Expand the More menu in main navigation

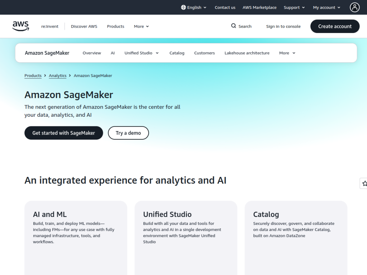click(141, 26)
